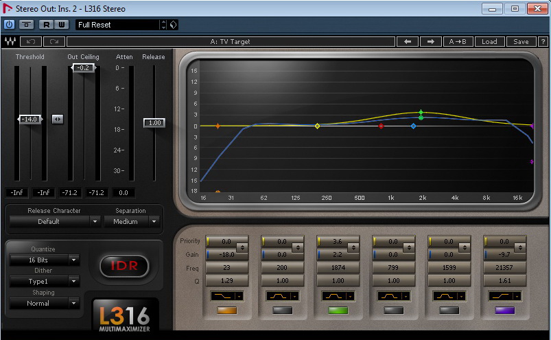Viewport: 551px width, 340px height.
Task: Toggle the IDR button
Action: pyautogui.click(x=124, y=266)
